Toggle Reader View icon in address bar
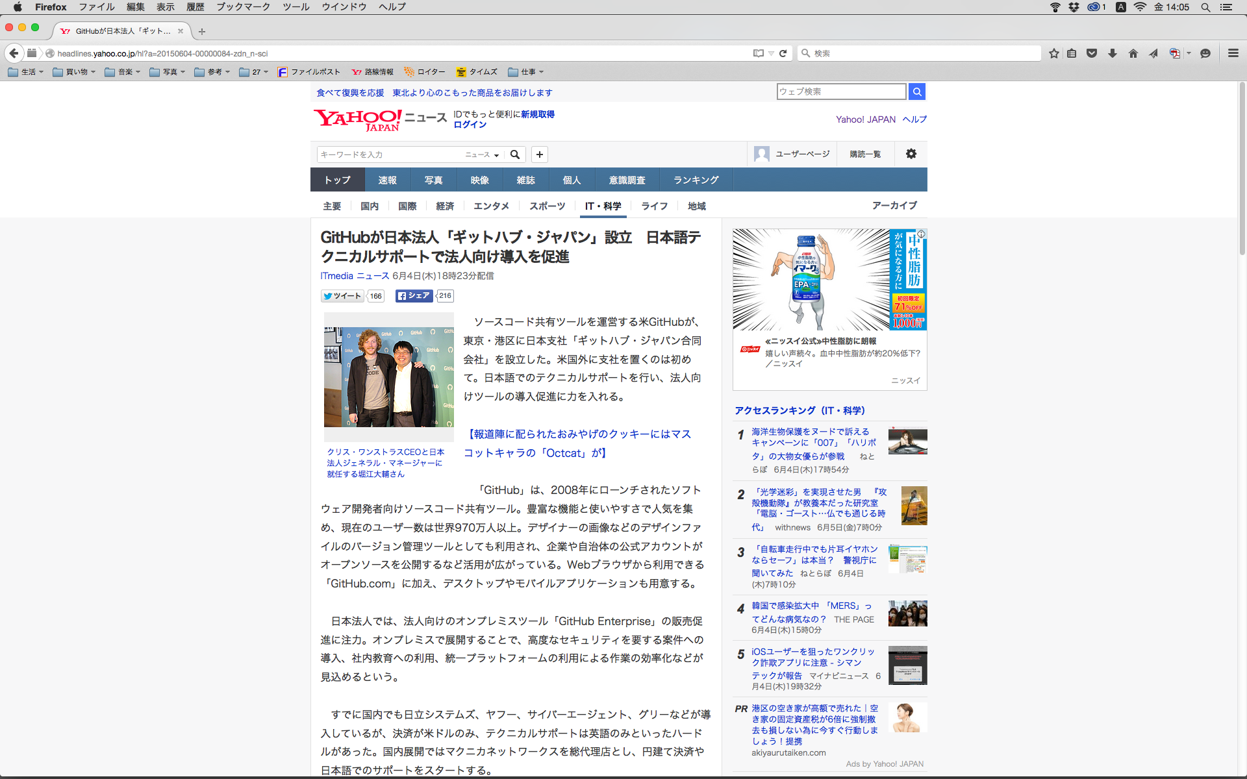Viewport: 1247px width, 779px height. (758, 53)
